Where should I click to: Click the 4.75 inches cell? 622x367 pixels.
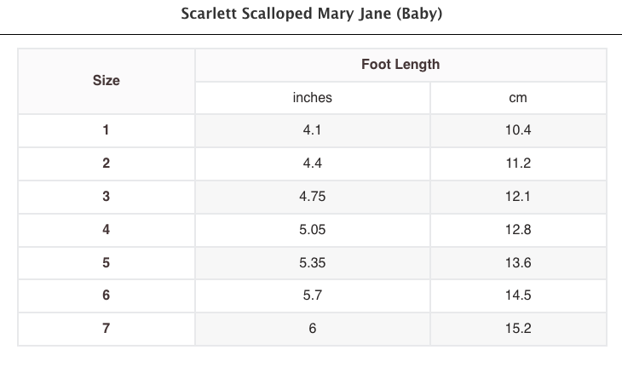[x=312, y=197]
